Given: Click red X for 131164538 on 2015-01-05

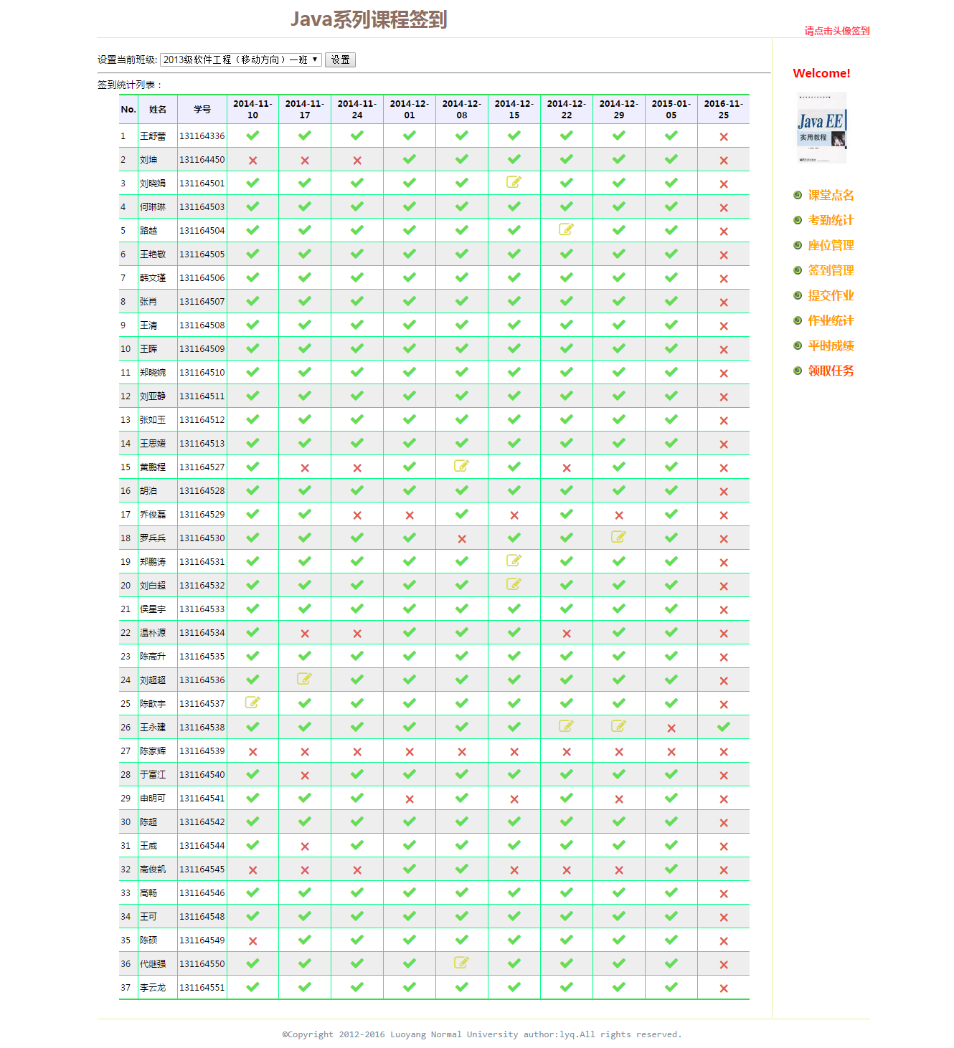Looking at the screenshot, I should (671, 728).
